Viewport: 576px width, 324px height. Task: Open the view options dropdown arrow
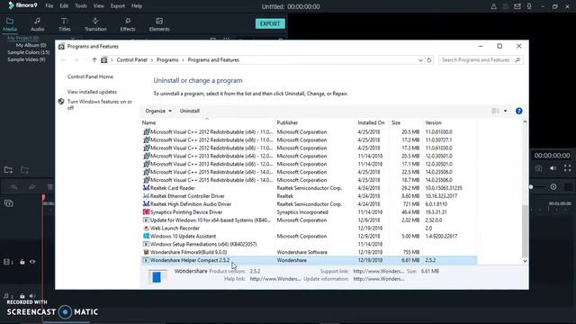pos(506,111)
